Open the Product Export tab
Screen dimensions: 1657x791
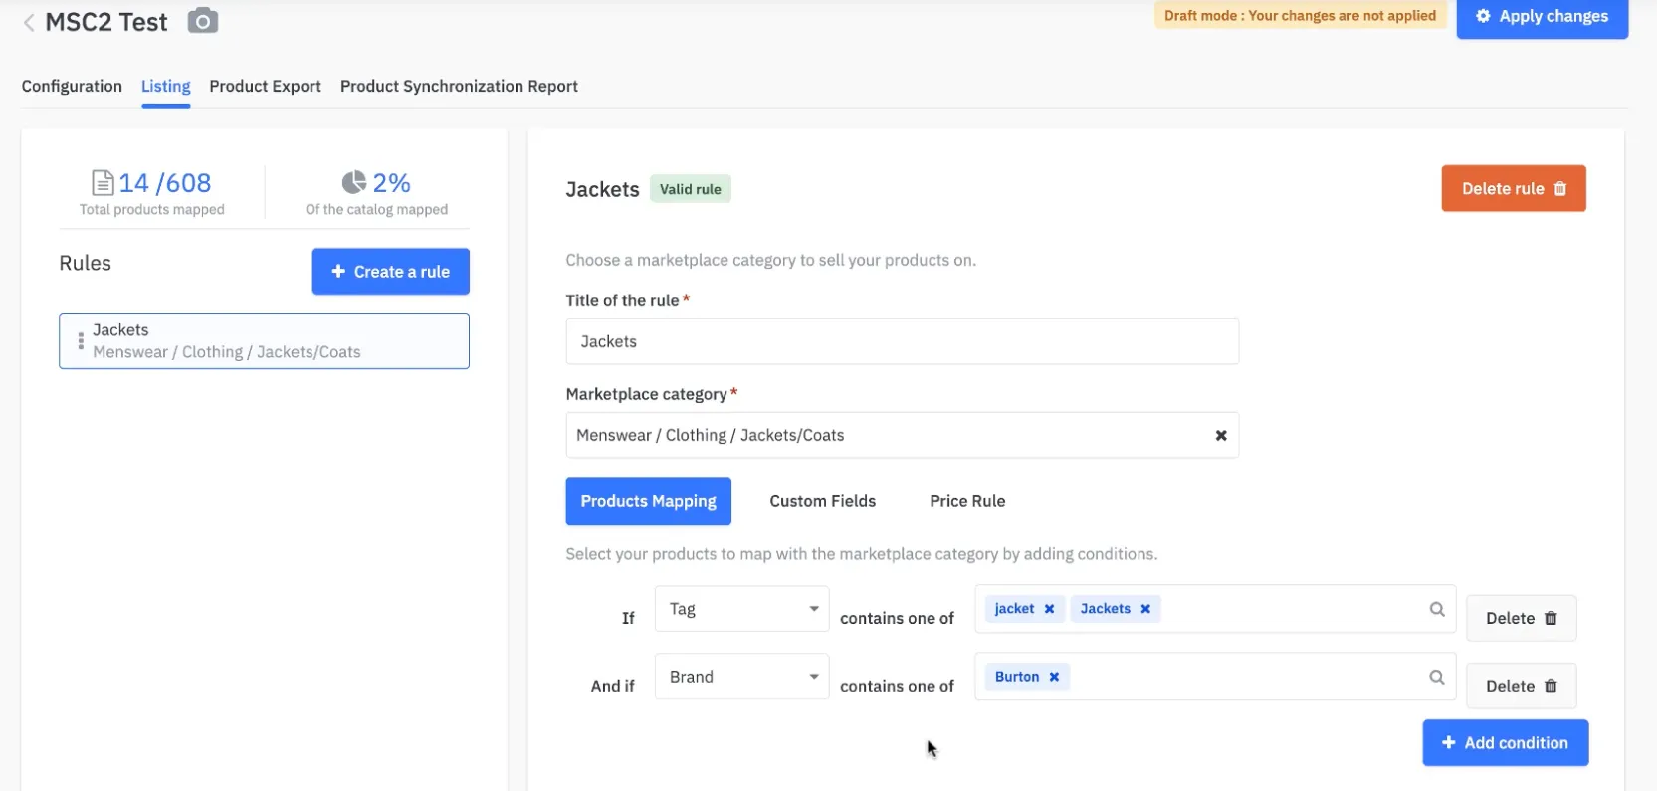[x=266, y=86]
